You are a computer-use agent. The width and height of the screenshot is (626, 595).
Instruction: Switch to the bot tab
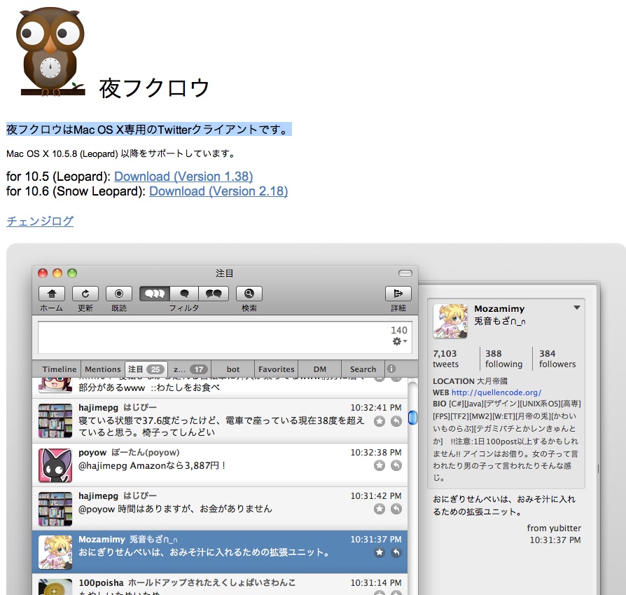click(233, 369)
